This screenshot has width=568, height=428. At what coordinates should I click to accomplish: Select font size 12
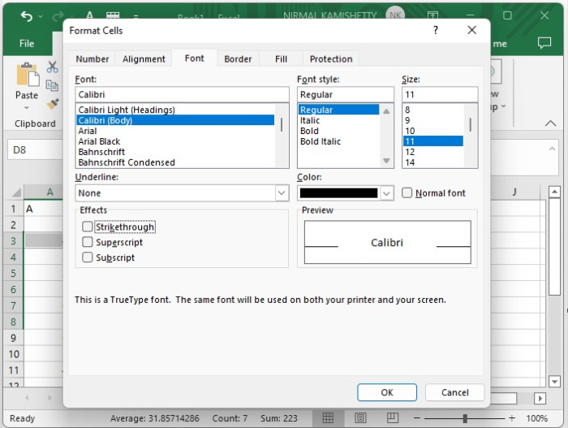click(x=432, y=152)
